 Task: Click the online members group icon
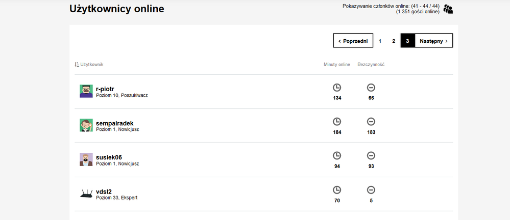click(448, 9)
